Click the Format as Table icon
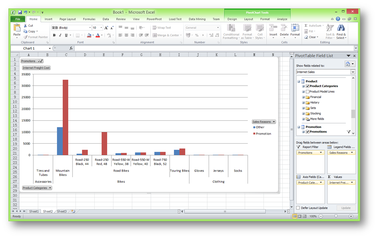The height and width of the screenshot is (238, 377). [x=247, y=28]
